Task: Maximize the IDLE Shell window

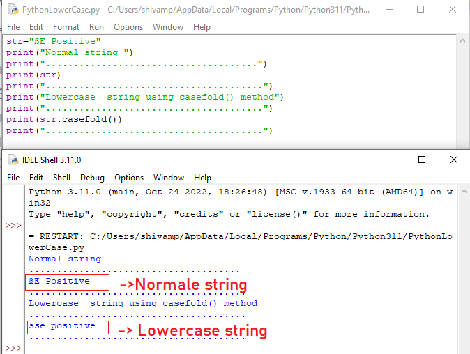Action: click(x=422, y=160)
